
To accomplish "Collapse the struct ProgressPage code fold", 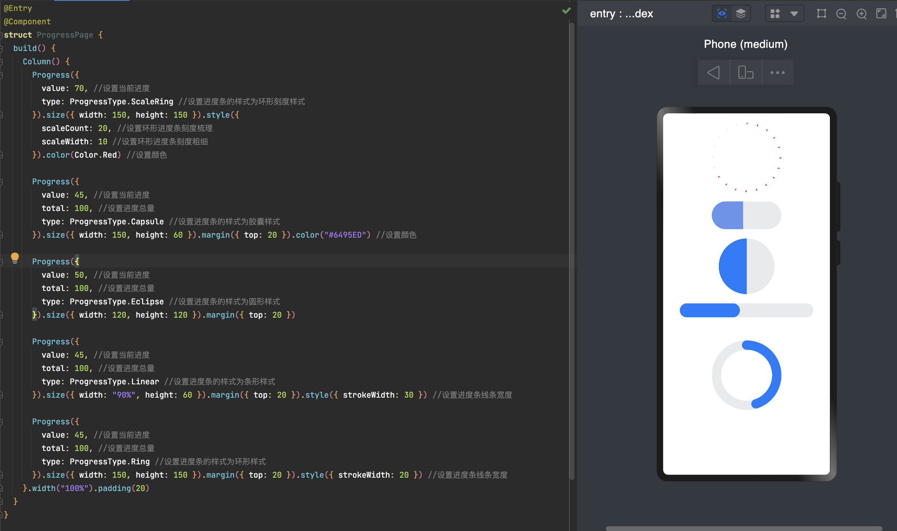I will tap(2, 35).
